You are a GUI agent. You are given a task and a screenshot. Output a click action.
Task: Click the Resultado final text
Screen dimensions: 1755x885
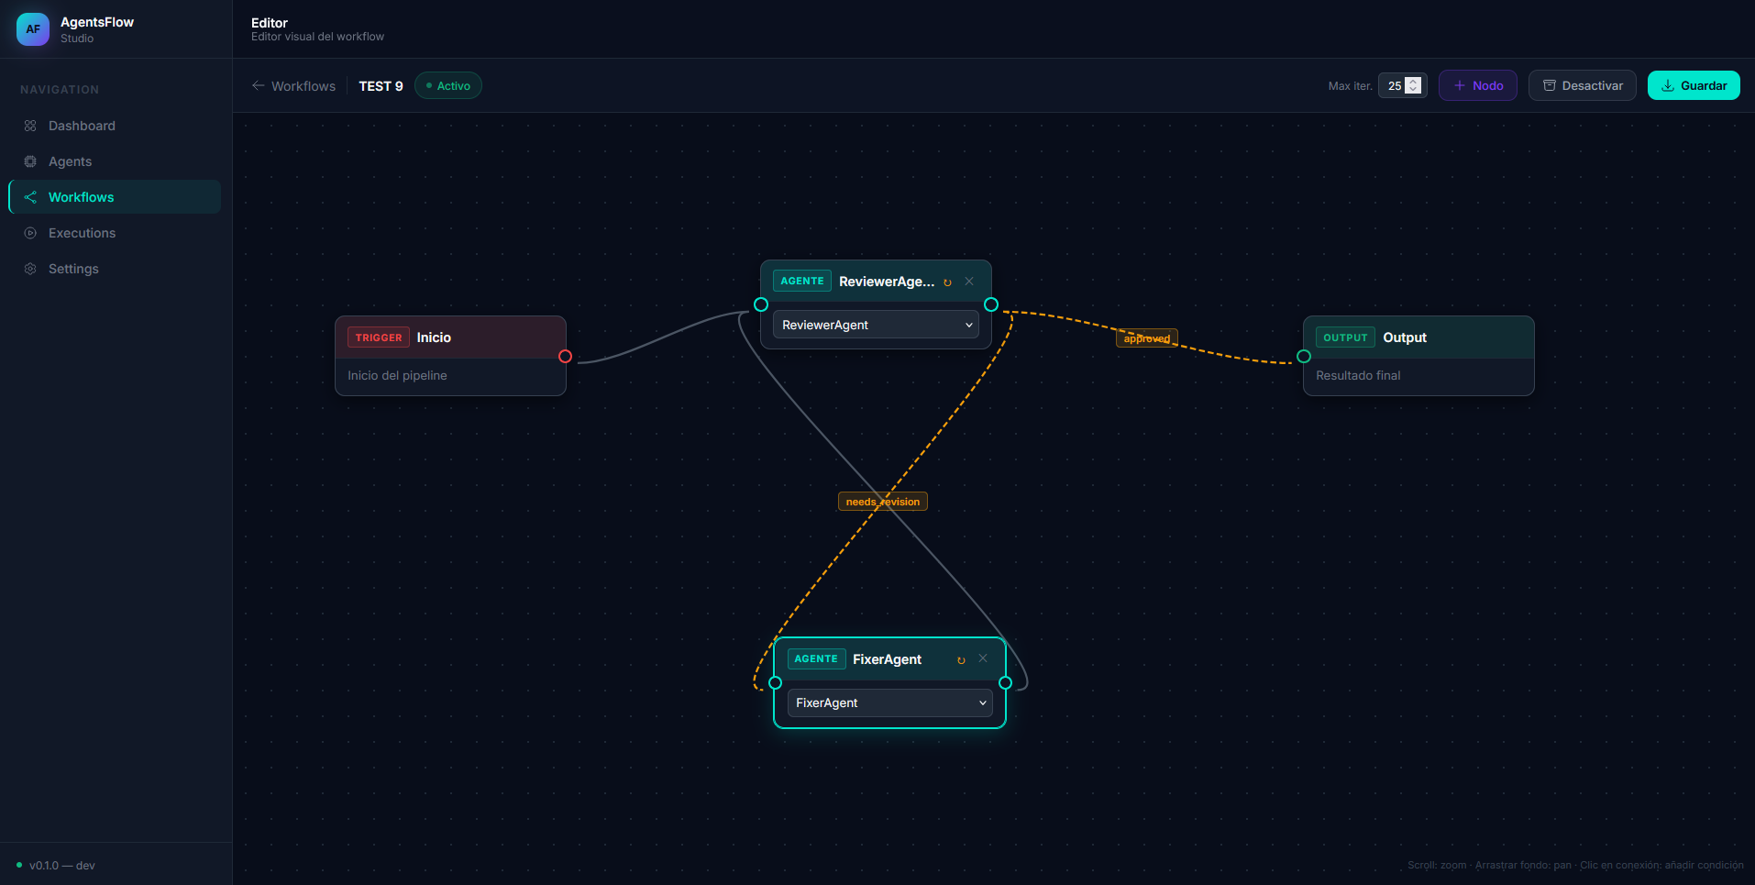click(x=1358, y=375)
